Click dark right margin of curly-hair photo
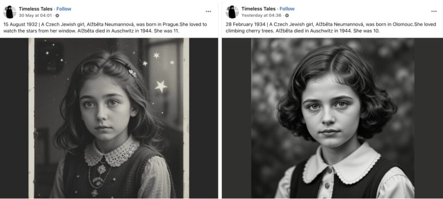443x199 pixels. [x=429, y=118]
